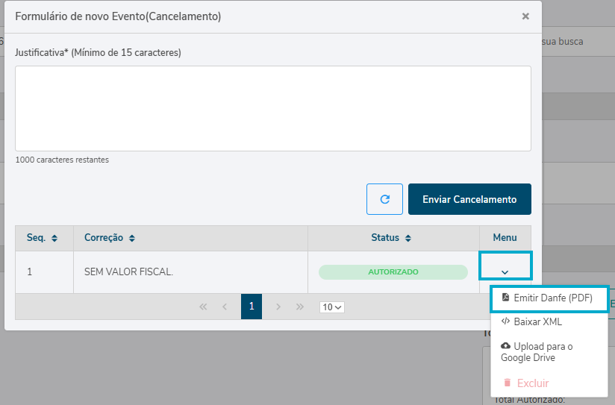Click Excluir in the dropdown menu
Viewport: 615px width, 405px height.
click(x=532, y=383)
